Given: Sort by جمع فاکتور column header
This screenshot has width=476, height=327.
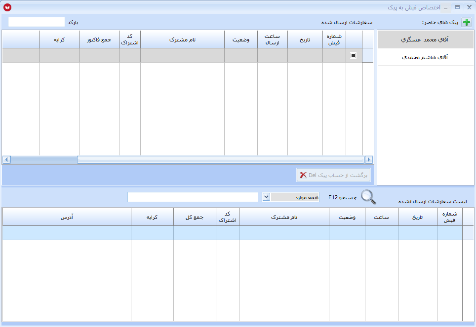Looking at the screenshot, I should pos(99,39).
